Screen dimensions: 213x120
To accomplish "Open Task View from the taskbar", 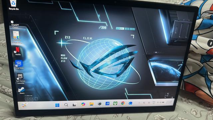I will tap(74, 105).
